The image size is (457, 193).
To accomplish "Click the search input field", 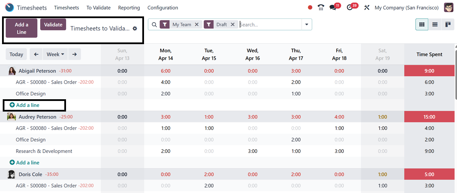I will (x=270, y=25).
